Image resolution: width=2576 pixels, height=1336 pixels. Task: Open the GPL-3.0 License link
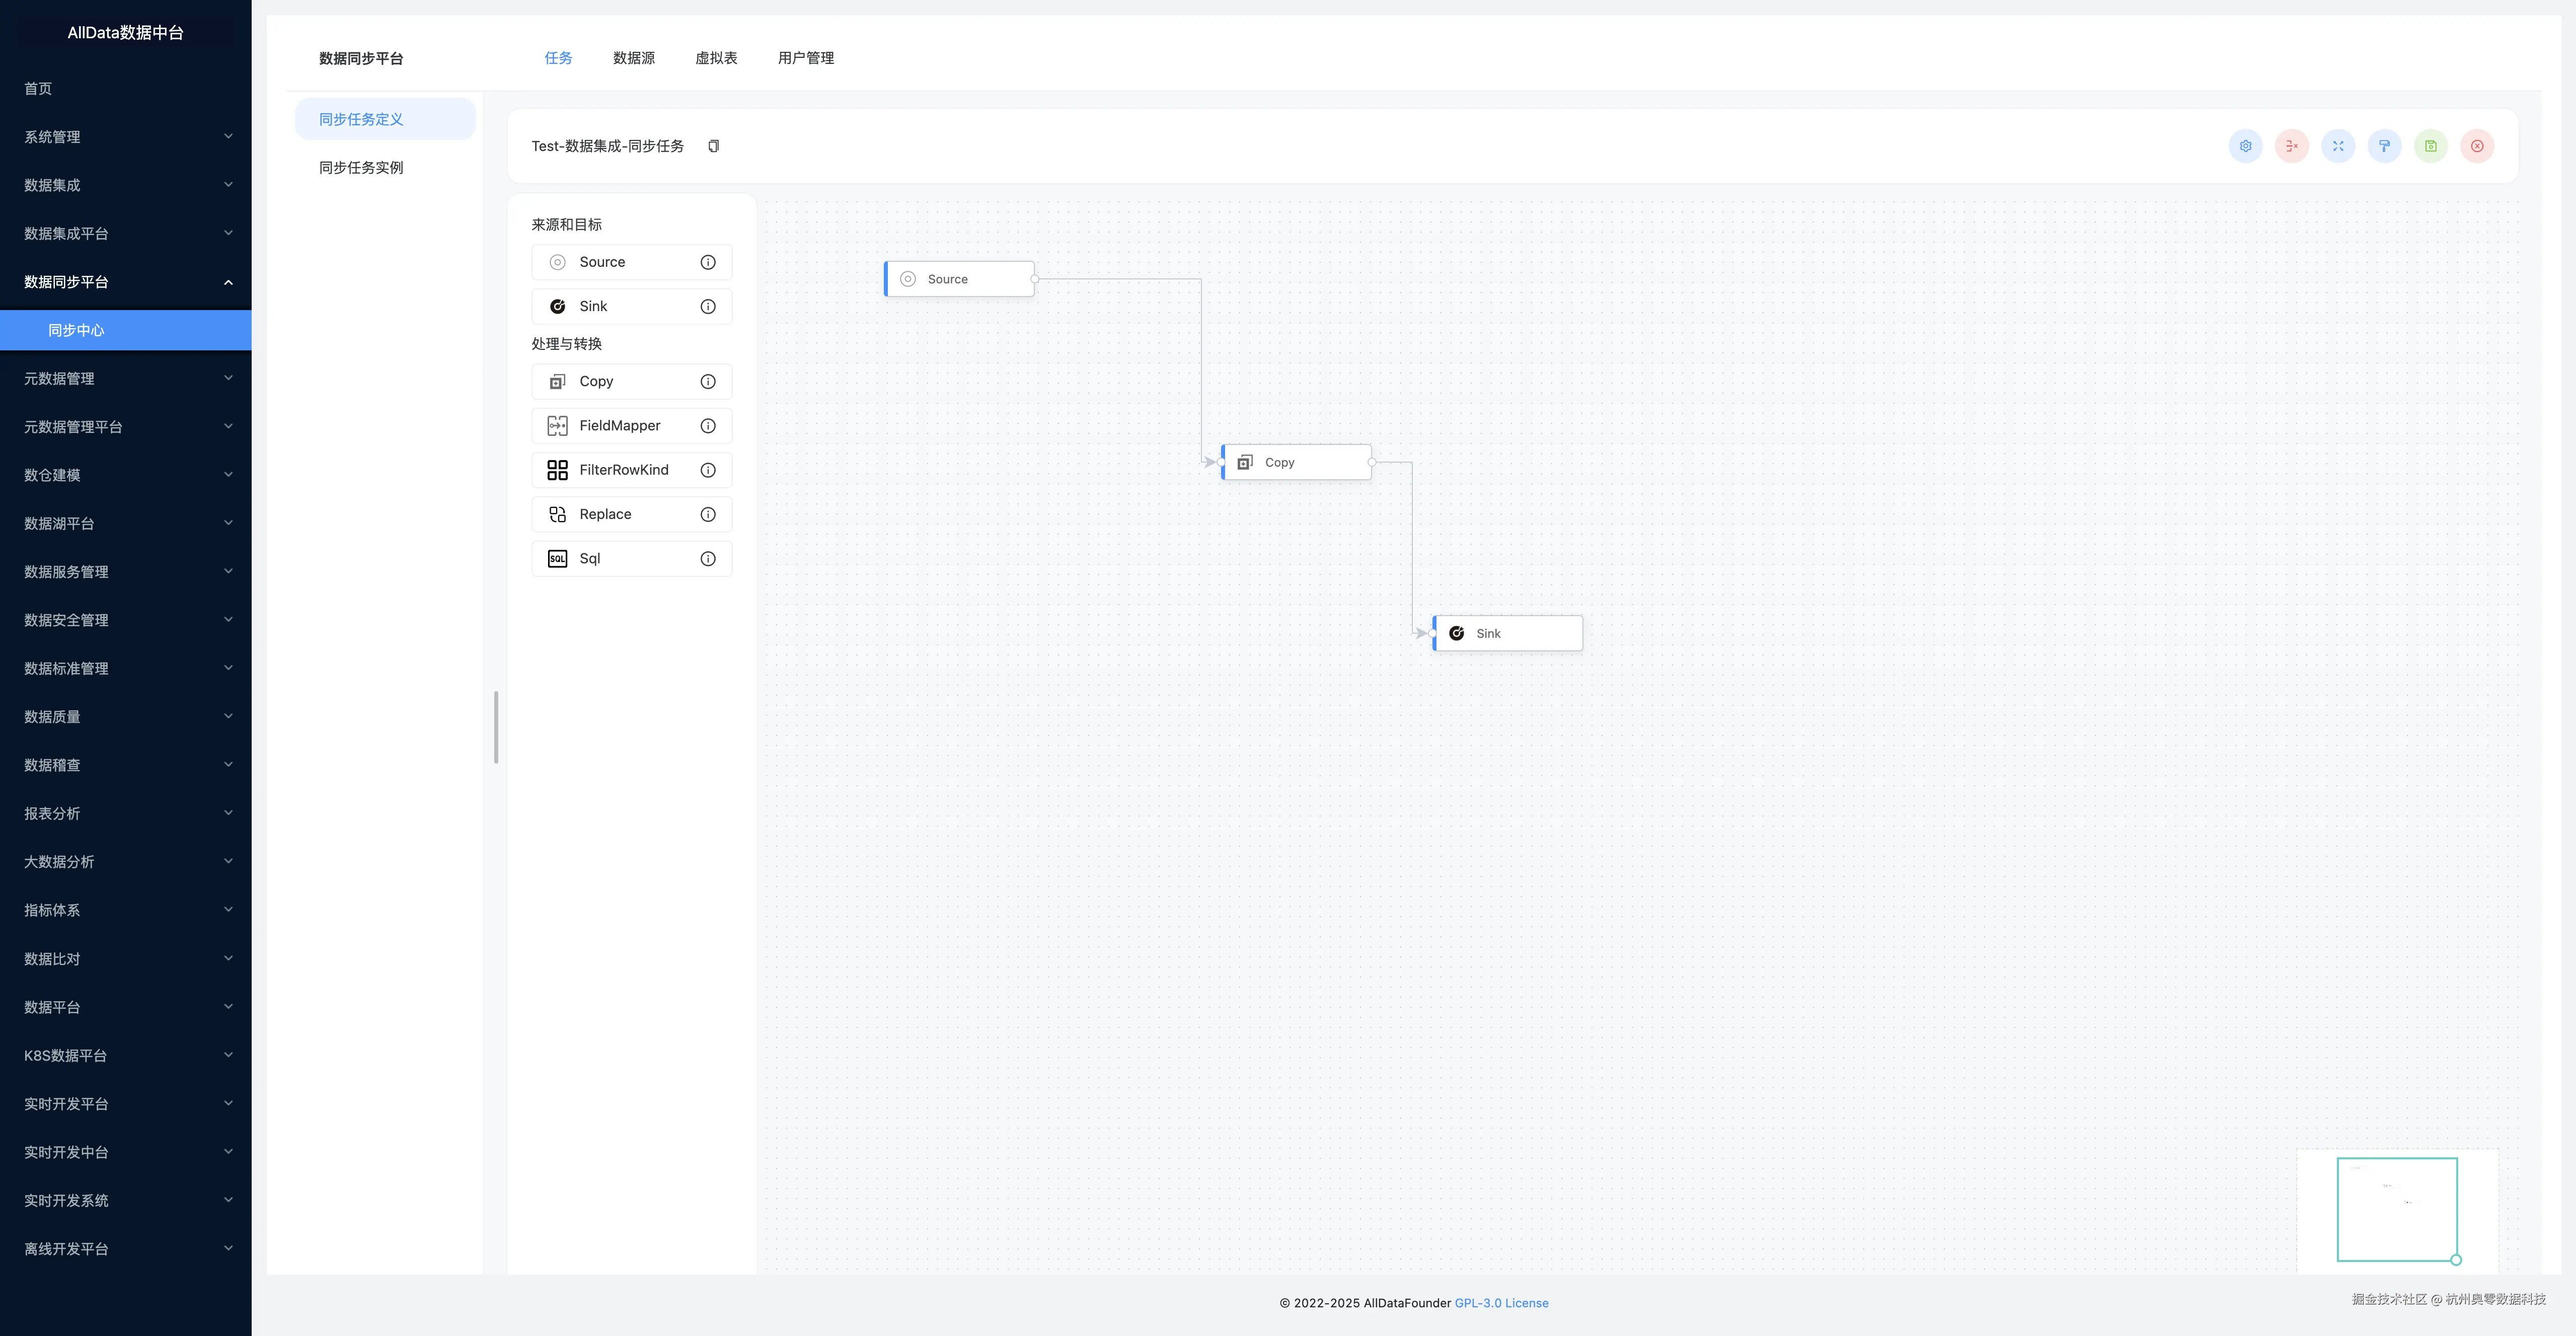[x=1501, y=1303]
